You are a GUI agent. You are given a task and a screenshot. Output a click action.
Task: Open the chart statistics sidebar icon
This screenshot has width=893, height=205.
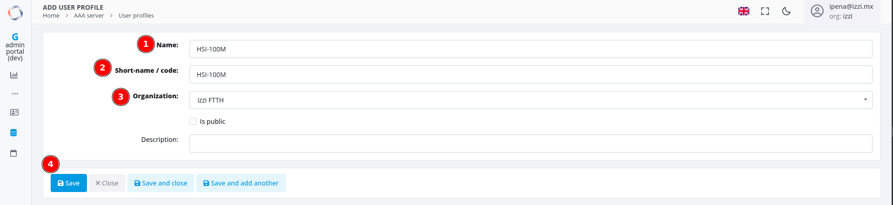[14, 75]
